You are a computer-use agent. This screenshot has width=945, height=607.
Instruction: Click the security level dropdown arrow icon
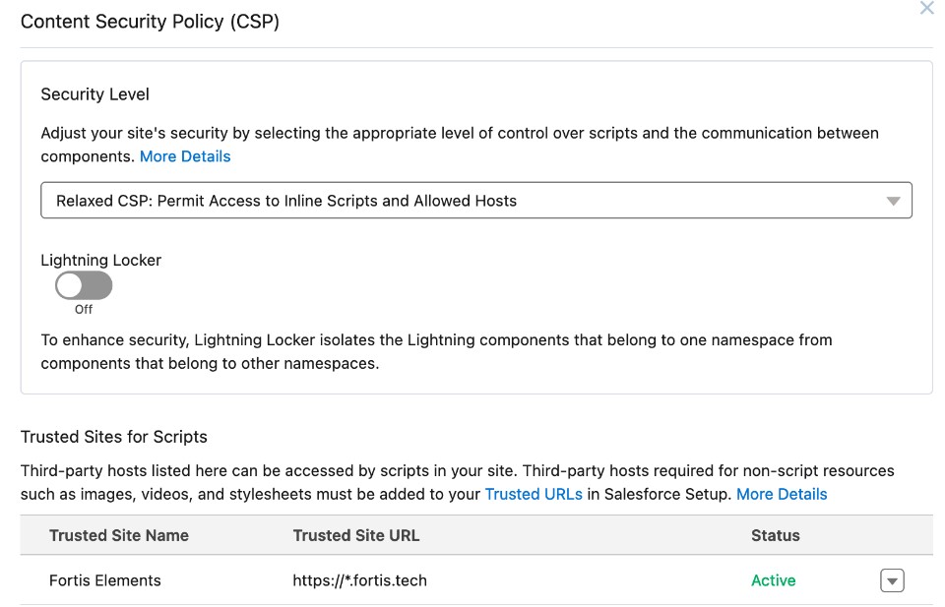click(893, 201)
